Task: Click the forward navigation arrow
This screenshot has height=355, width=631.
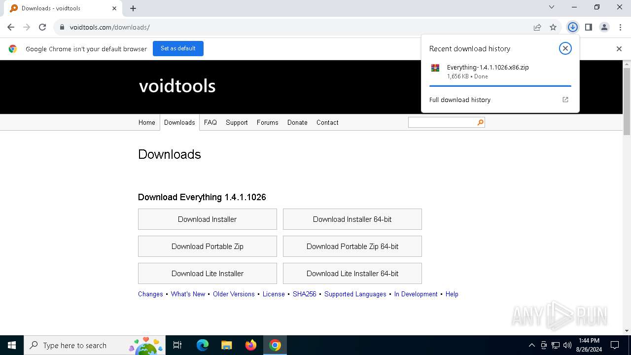Action: pyautogui.click(x=27, y=27)
